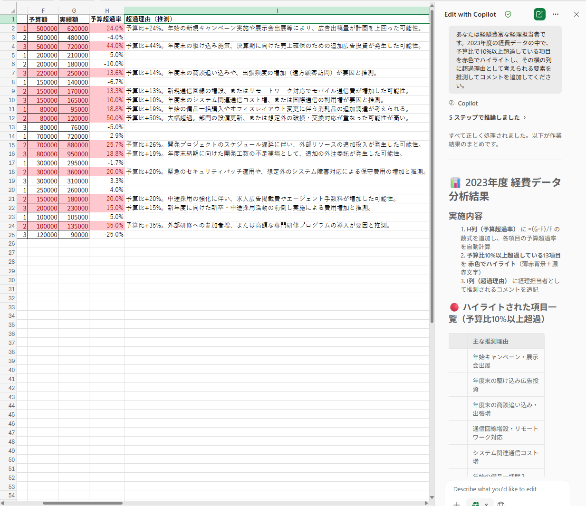The width and height of the screenshot is (586, 506).
Task: Click the horizontal scrollbar right arrow
Action: click(426, 503)
